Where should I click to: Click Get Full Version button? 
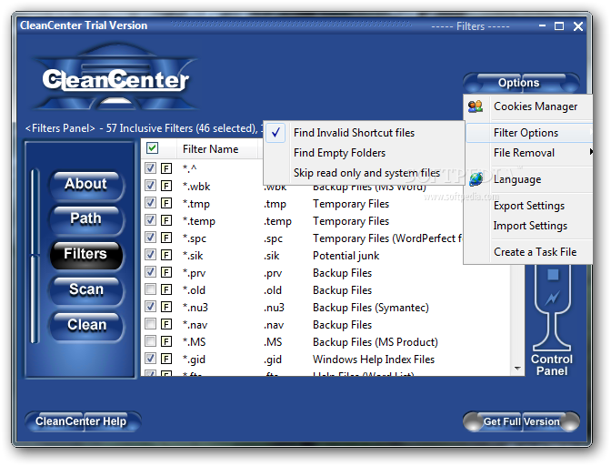pos(521,421)
